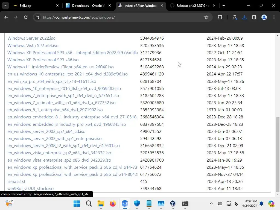The image size is (280, 210).
Task: Click en-us_windows_10_enterprise_ltsc_2021 iso link
Action: tap(68, 74)
